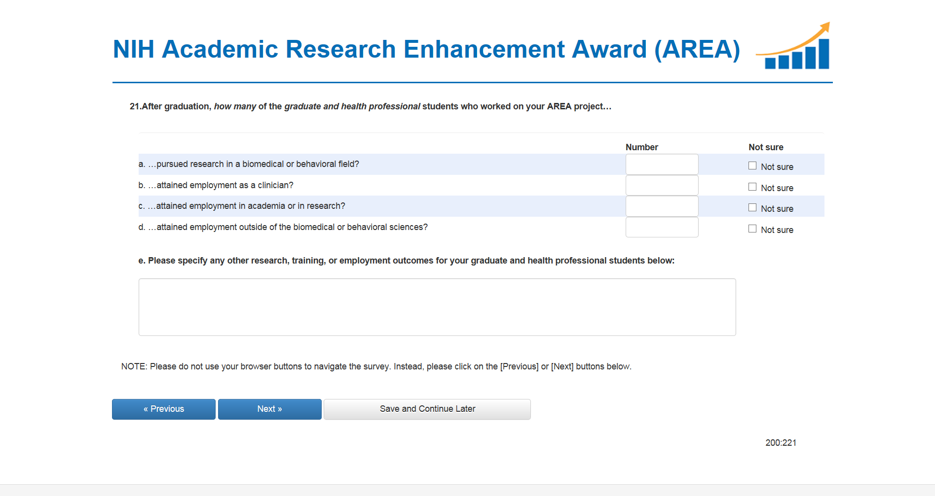
Task: Click number field for outside biomedical employment
Action: pos(662,228)
